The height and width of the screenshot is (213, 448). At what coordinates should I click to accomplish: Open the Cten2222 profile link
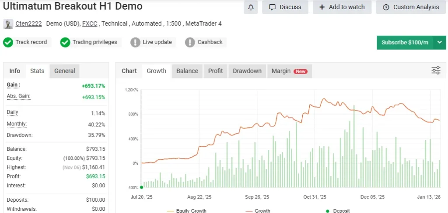(x=28, y=24)
